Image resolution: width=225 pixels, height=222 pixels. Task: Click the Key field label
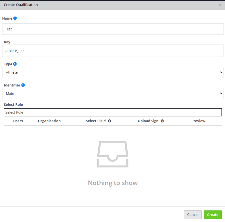point(7,42)
